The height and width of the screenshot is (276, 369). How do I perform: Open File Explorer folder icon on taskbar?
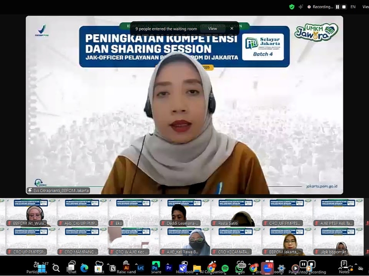pos(197,268)
